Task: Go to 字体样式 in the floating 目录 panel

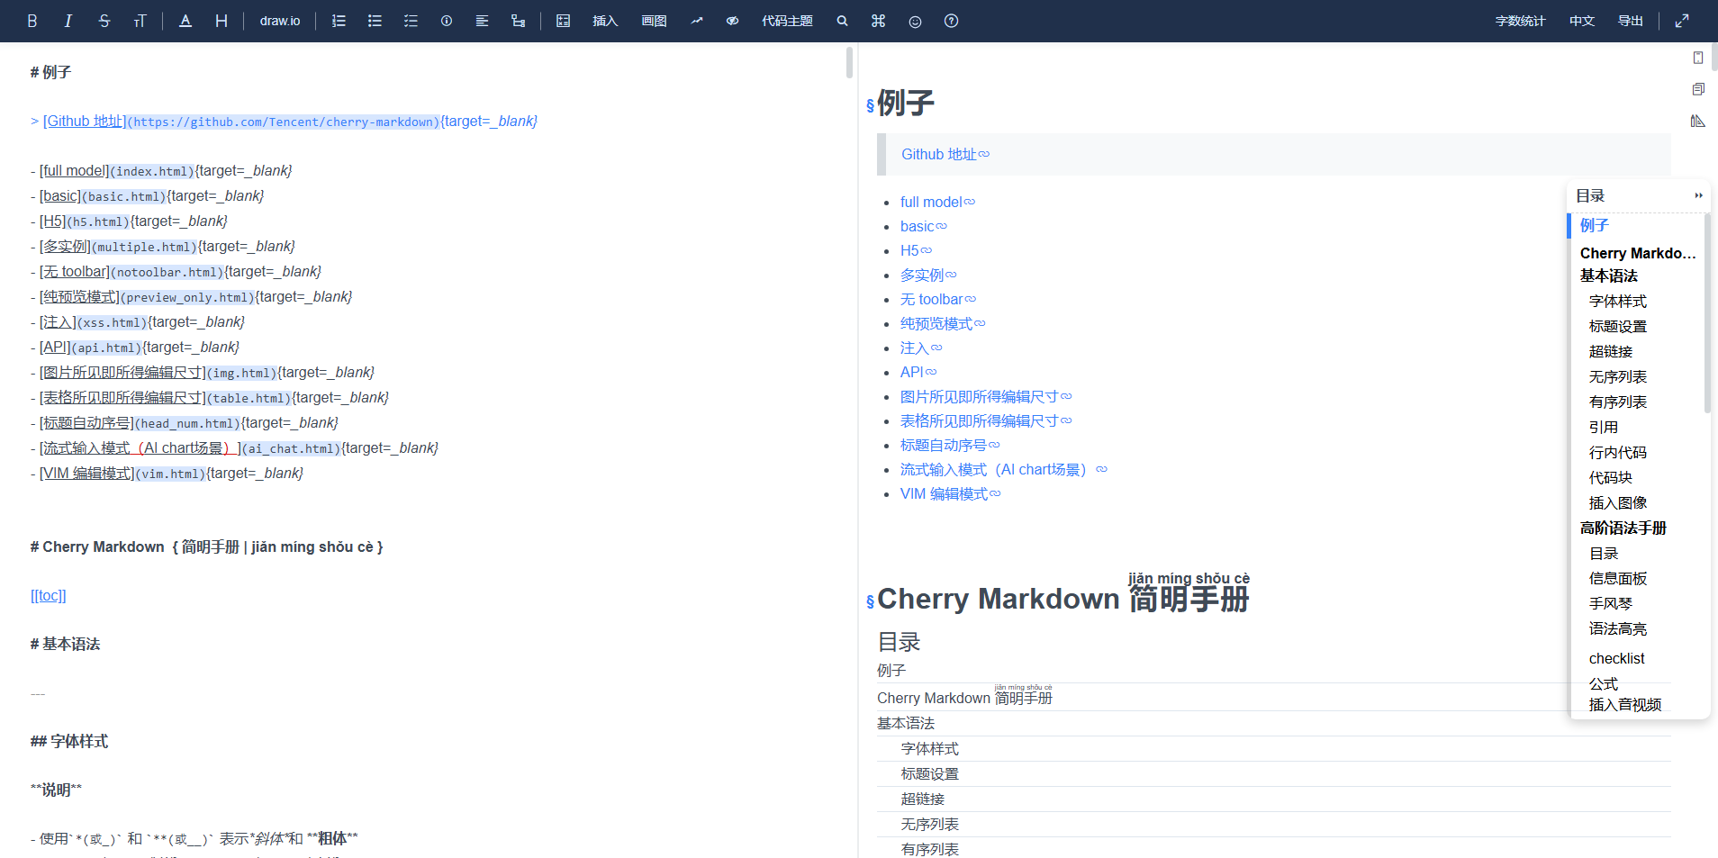Action: click(x=1618, y=301)
